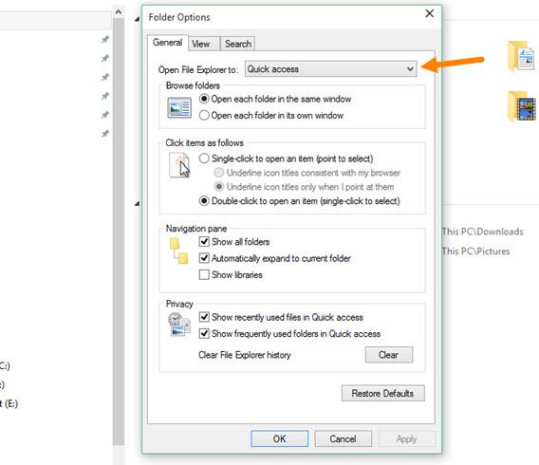This screenshot has width=539, height=465.
Task: Click the topmost pin icon in sidebar
Action: [105, 40]
